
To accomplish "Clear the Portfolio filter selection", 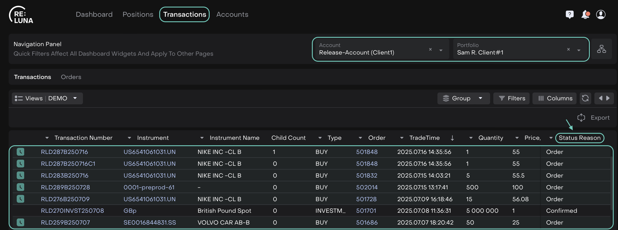I will click(x=568, y=49).
